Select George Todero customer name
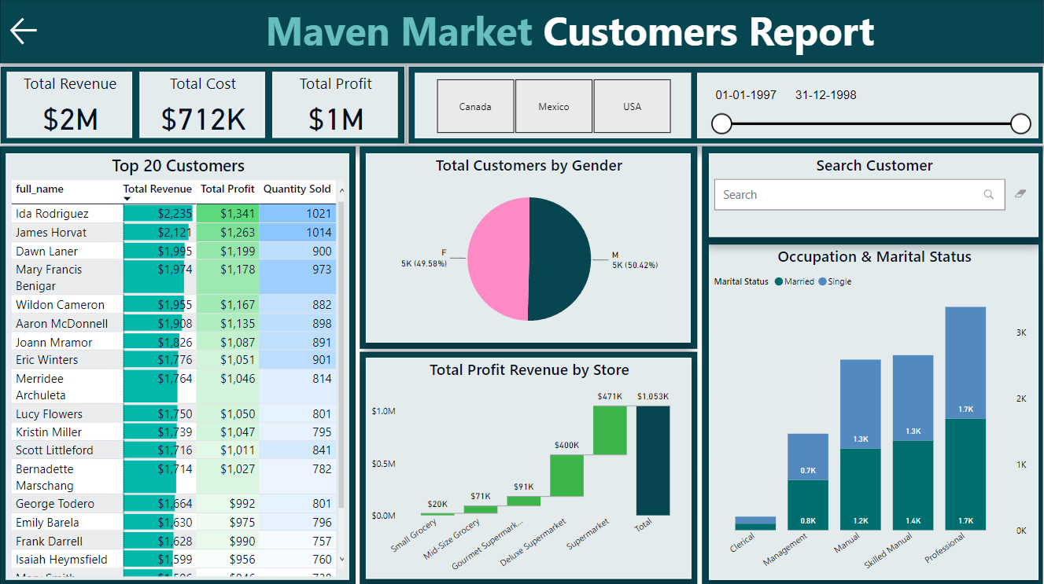The height and width of the screenshot is (584, 1044). 55,504
